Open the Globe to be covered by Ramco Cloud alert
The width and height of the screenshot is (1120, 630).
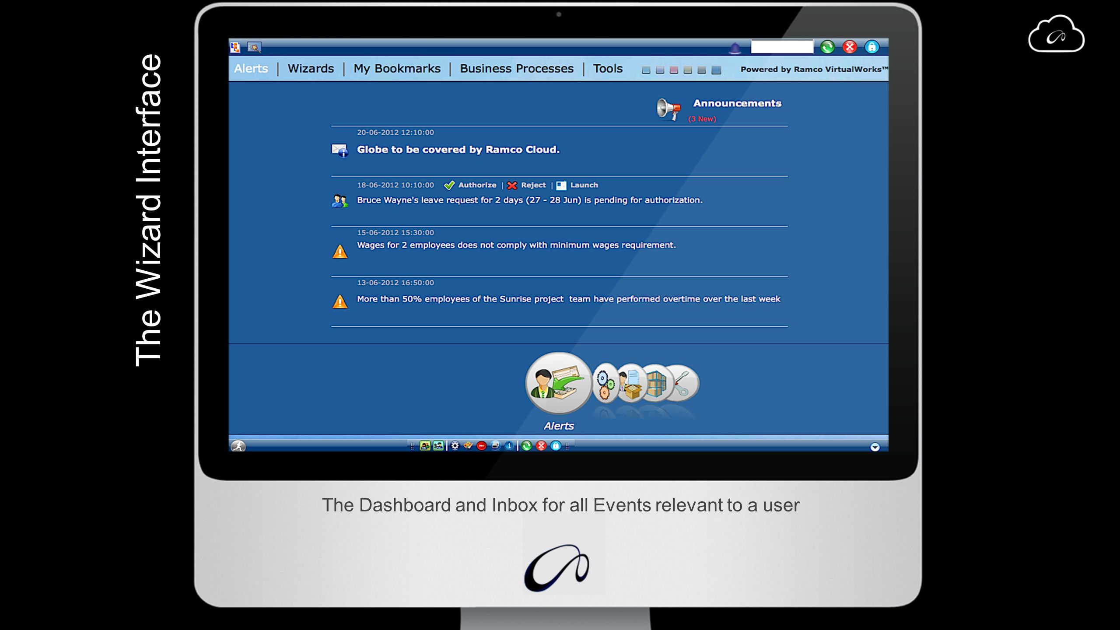click(x=458, y=150)
